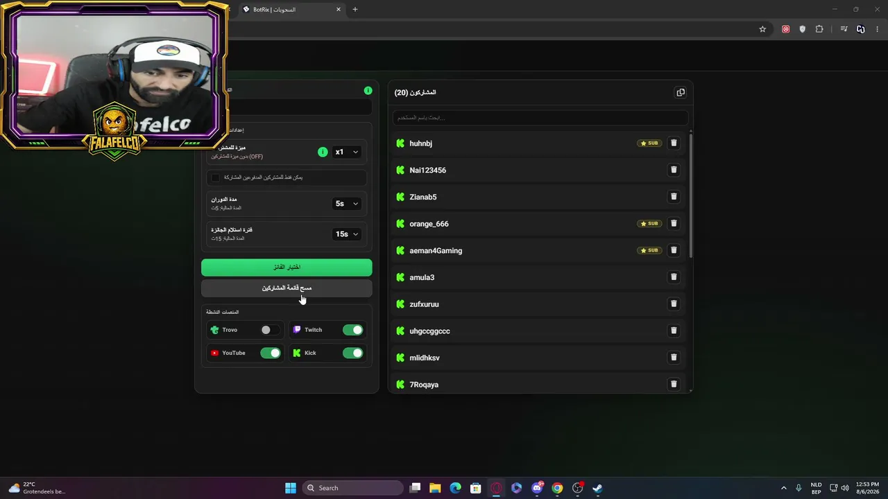The image size is (888, 499).
Task: Remove orange_666 with its trash icon
Action: pos(674,224)
